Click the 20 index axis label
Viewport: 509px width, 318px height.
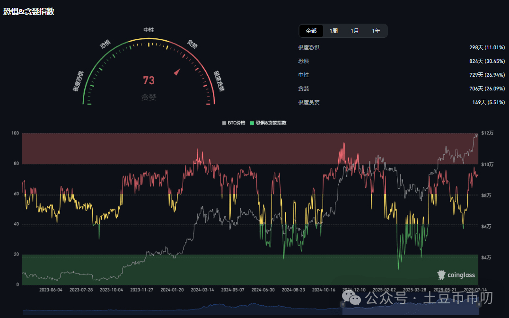(16, 254)
